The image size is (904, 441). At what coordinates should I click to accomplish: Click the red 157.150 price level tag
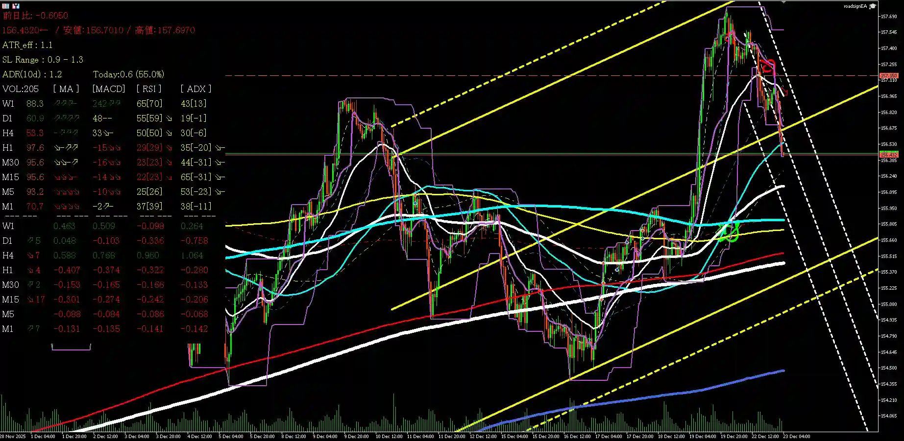point(889,76)
